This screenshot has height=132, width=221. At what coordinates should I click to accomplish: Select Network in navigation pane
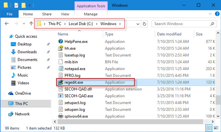tap(19, 114)
